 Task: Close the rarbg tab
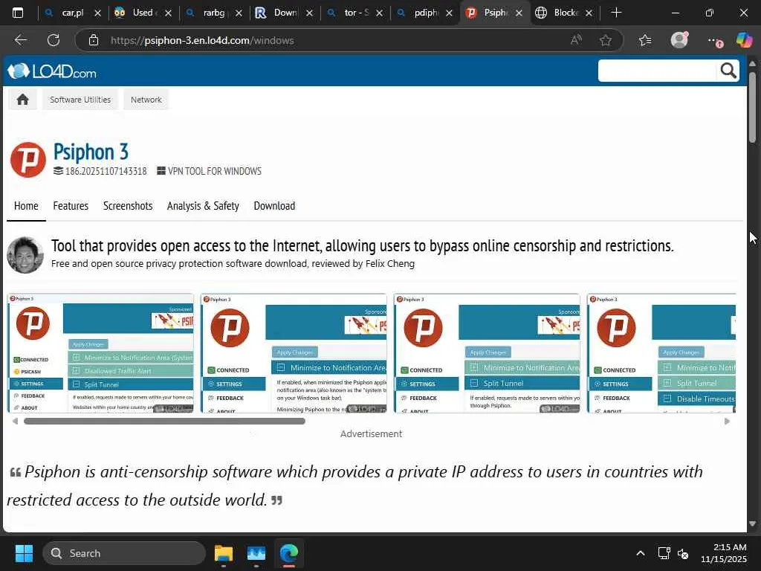click(x=239, y=13)
